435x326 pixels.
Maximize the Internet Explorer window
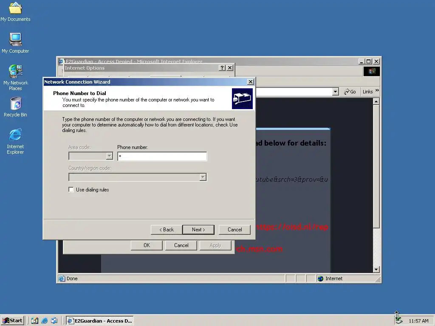[x=369, y=61]
